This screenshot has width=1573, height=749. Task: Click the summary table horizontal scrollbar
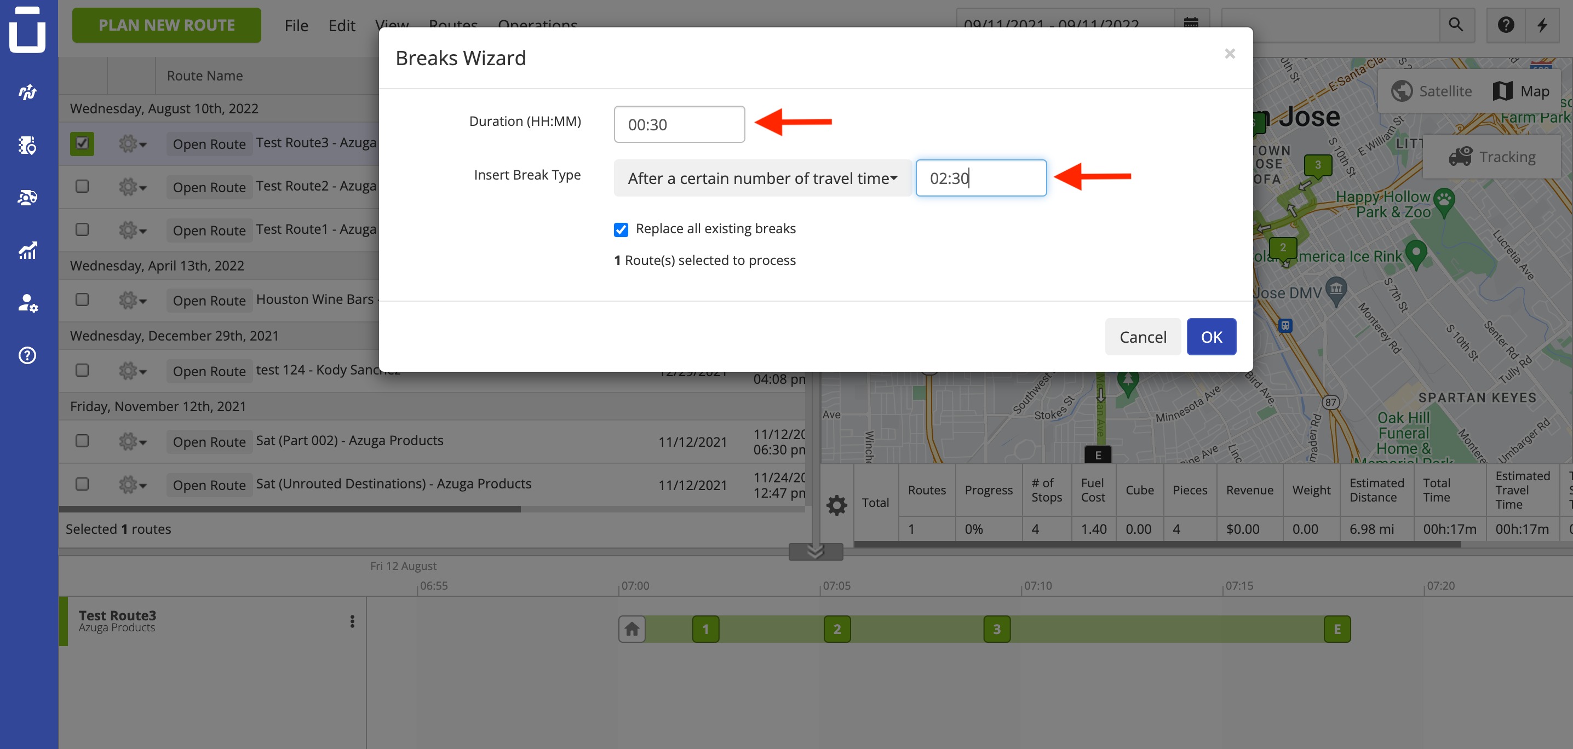pyautogui.click(x=1157, y=544)
